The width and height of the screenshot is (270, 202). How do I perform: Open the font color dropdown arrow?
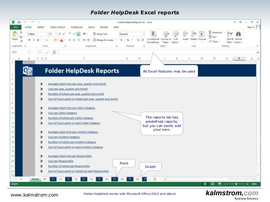65,40
